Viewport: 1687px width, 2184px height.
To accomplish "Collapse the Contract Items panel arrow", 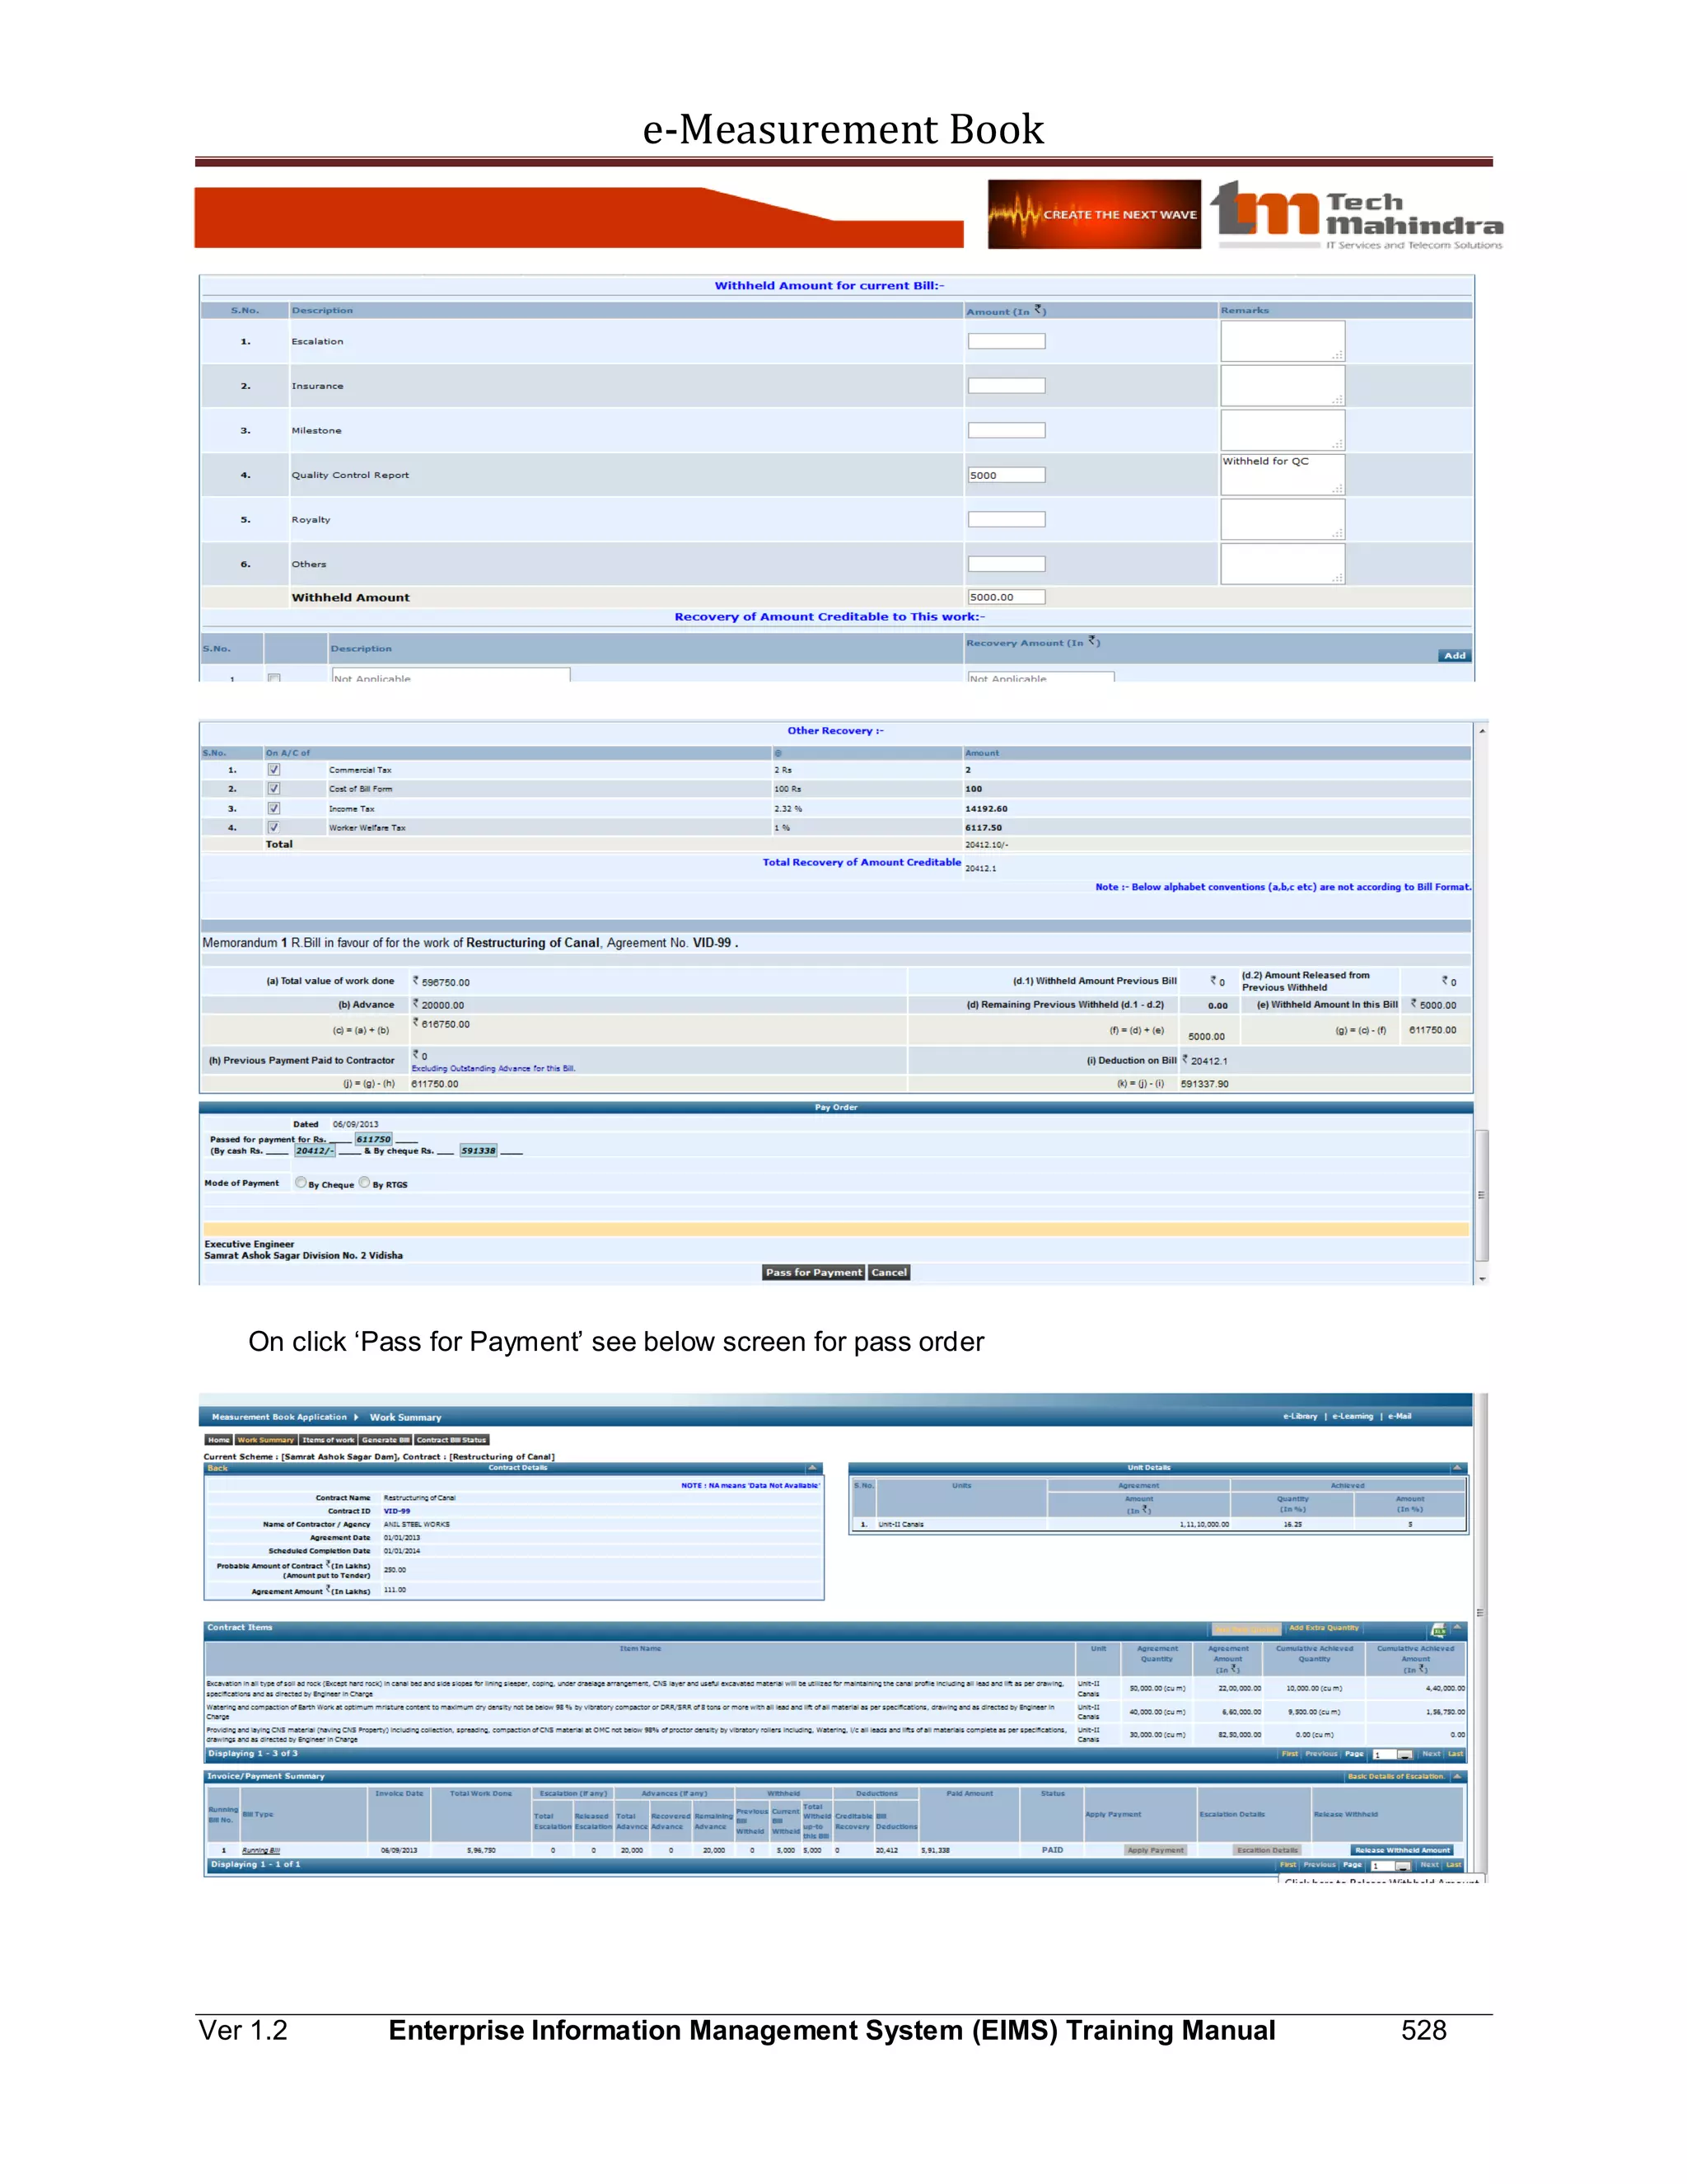I will (x=1457, y=1628).
